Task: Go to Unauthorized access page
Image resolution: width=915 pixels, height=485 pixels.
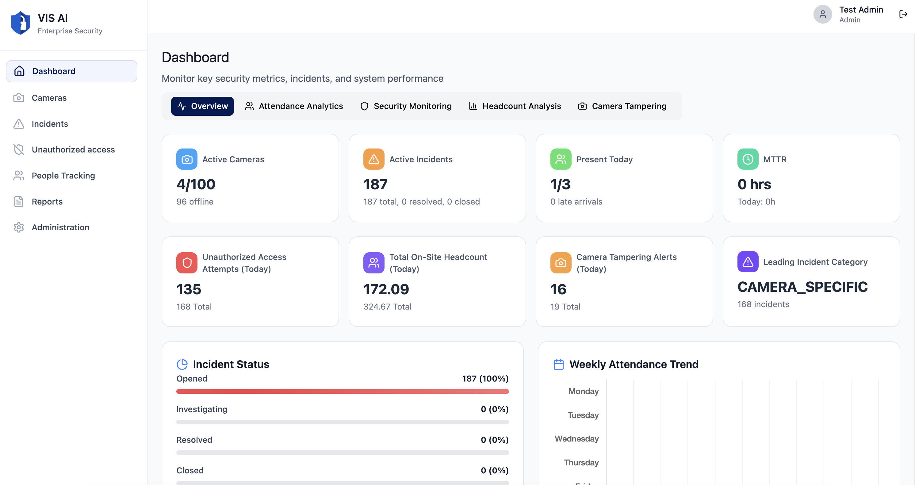Action: 73,150
